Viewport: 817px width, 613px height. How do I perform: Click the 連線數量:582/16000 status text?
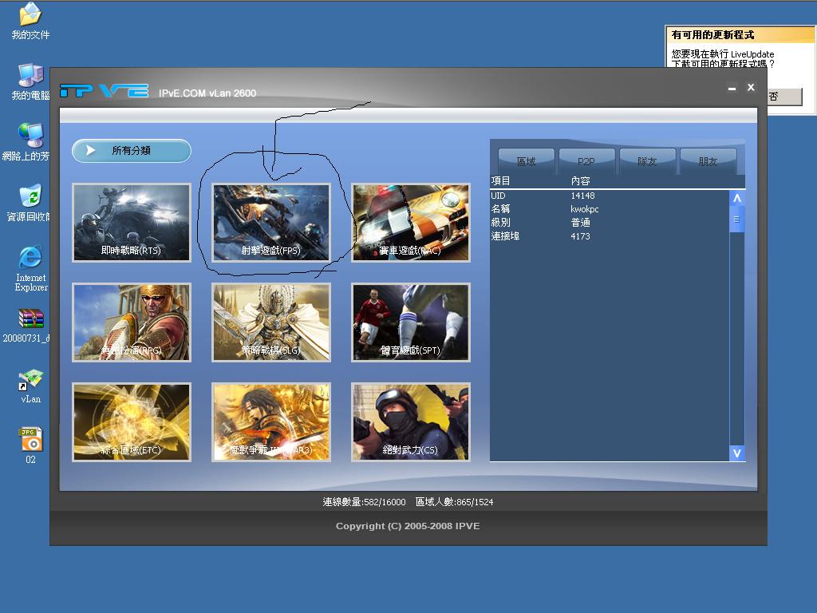pyautogui.click(x=364, y=502)
